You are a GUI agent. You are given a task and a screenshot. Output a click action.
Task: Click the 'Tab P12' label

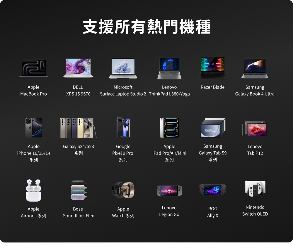255,153
